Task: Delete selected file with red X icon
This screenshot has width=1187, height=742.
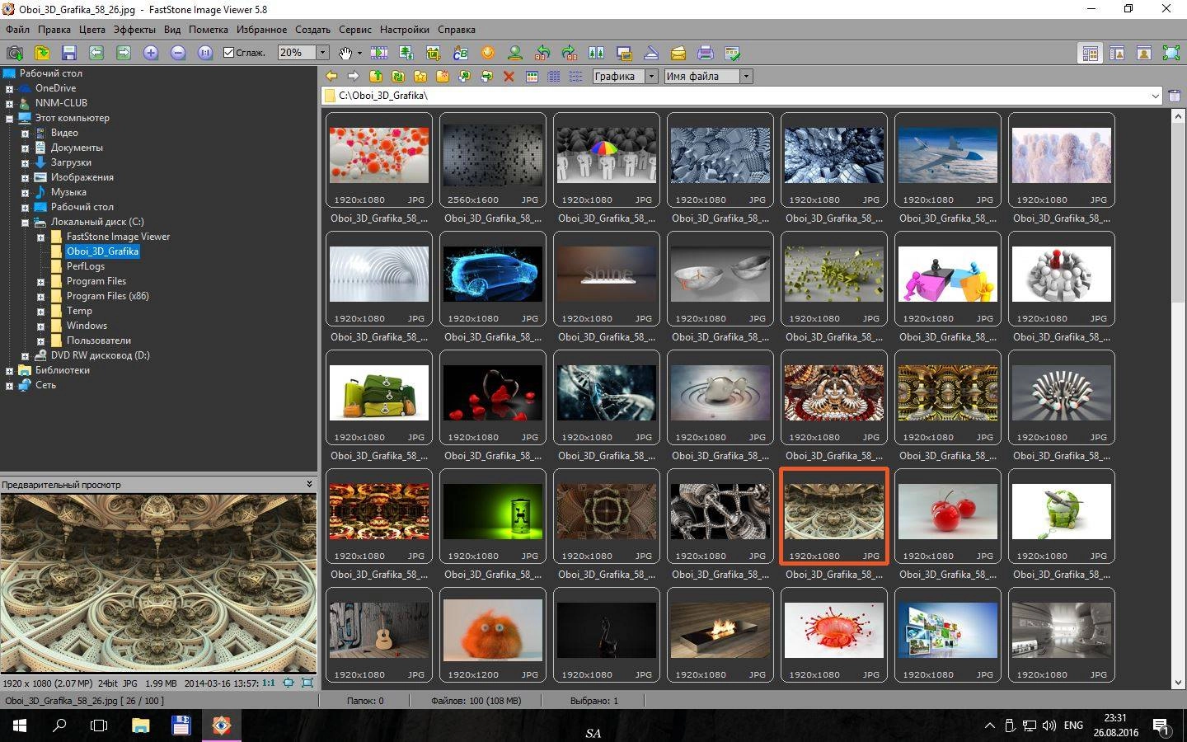Action: (x=509, y=77)
